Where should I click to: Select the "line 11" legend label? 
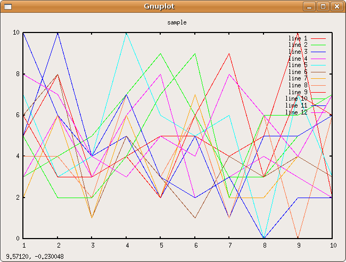coord(296,105)
